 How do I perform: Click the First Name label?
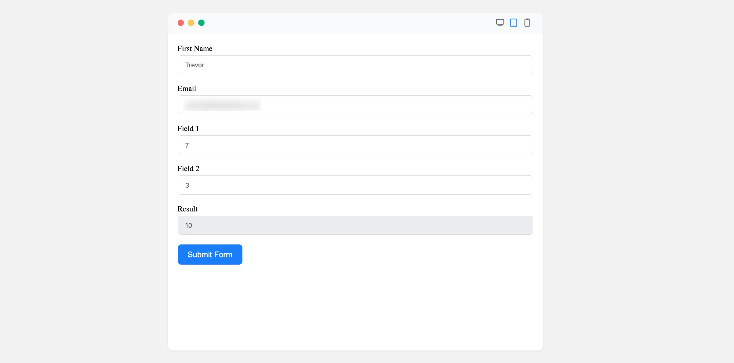pyautogui.click(x=195, y=48)
